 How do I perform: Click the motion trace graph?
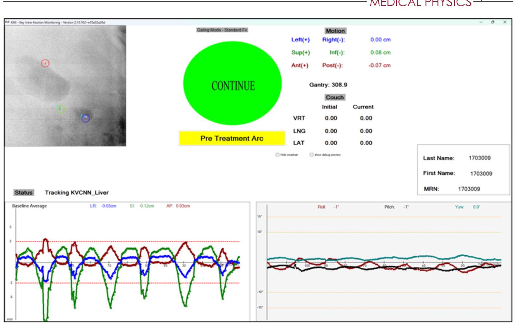click(127, 262)
